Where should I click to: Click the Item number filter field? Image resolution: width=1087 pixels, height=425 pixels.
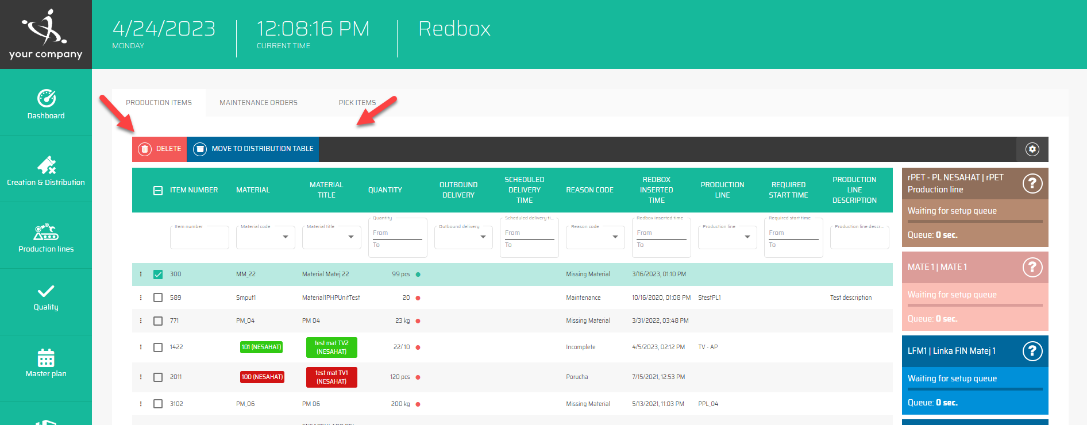[199, 238]
